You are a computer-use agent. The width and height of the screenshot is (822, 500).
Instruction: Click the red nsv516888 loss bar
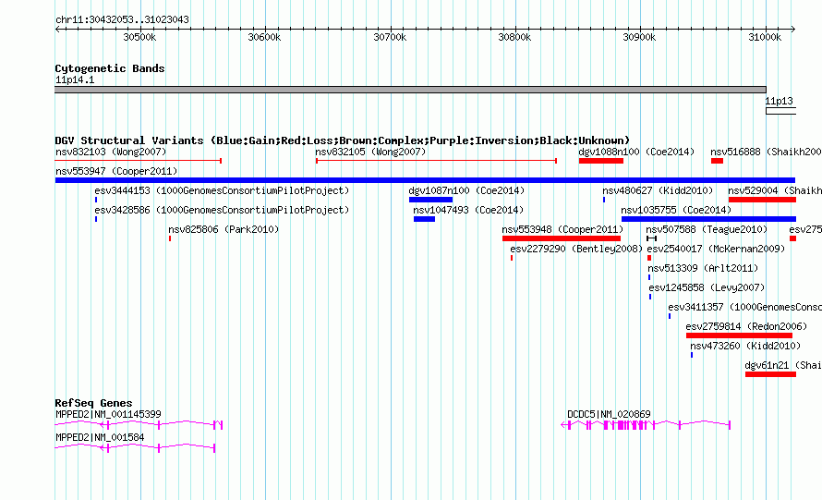pyautogui.click(x=717, y=161)
